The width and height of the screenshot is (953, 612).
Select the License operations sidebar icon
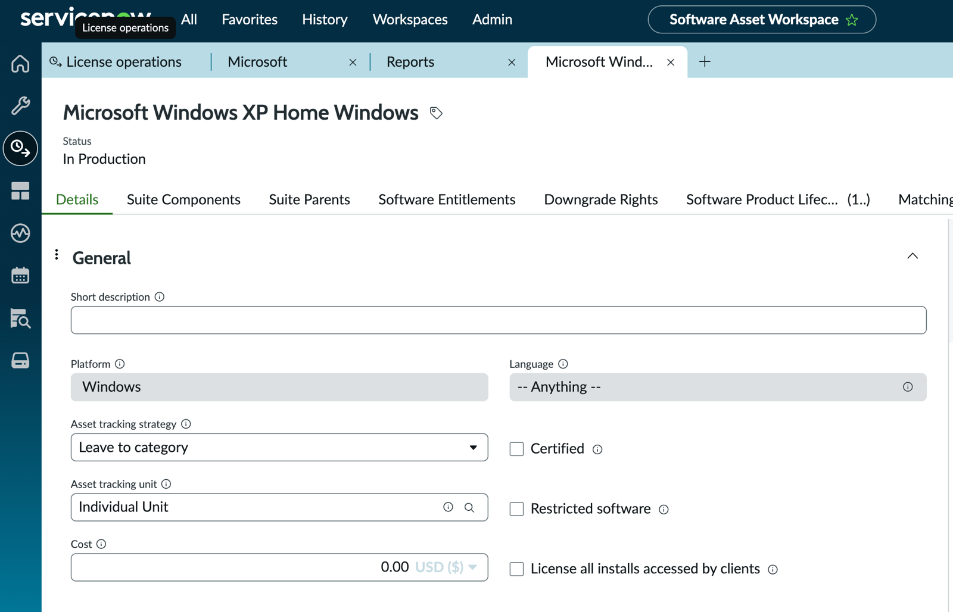[x=20, y=148]
